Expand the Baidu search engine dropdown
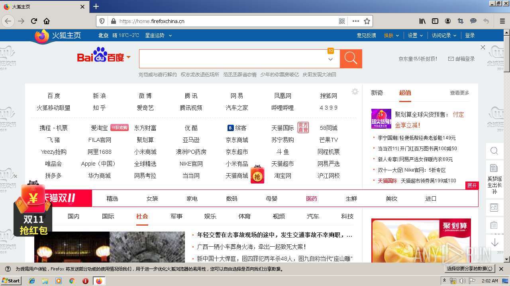 (129, 58)
